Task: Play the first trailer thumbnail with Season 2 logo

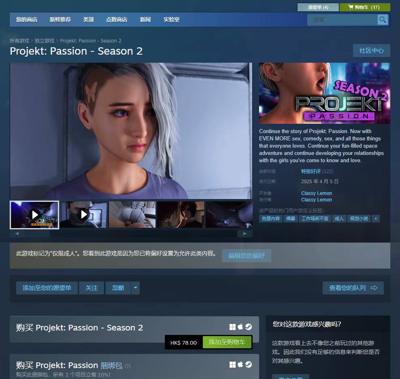Action: 34,215
